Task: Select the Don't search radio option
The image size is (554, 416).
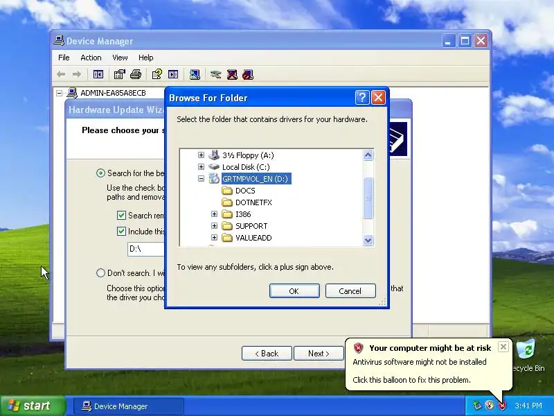Action: point(100,272)
